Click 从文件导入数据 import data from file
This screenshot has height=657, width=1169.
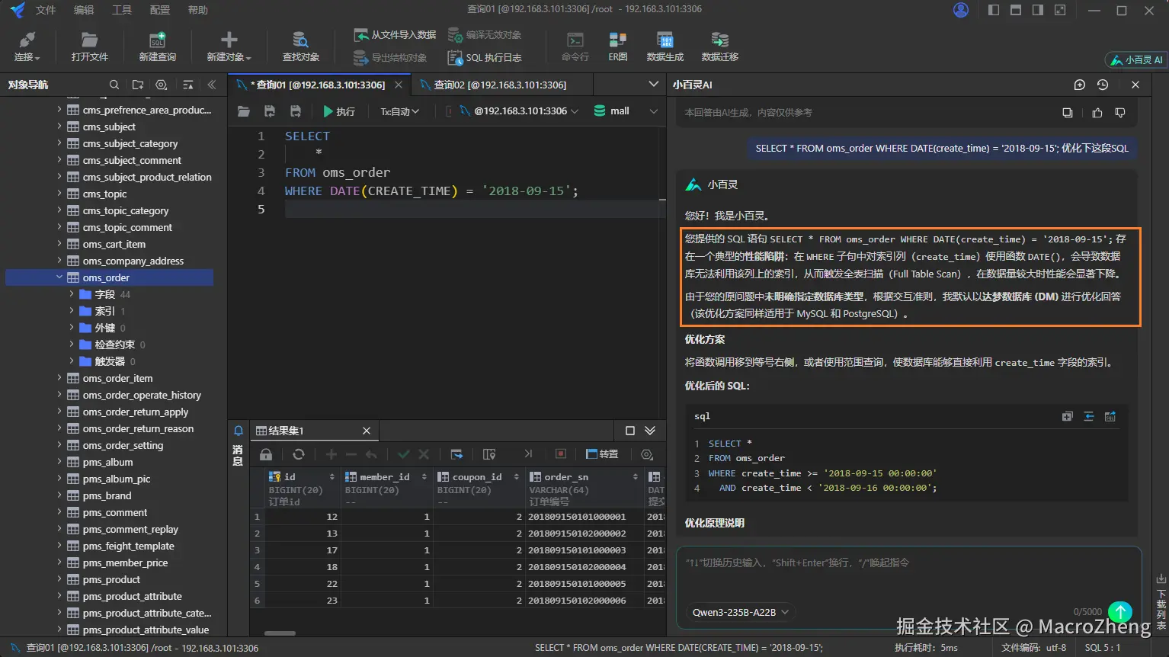coord(395,35)
